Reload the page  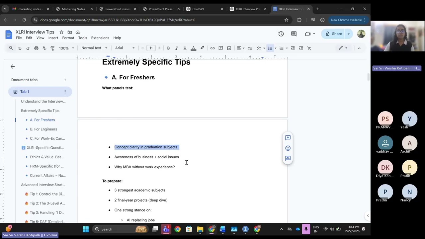[24, 20]
